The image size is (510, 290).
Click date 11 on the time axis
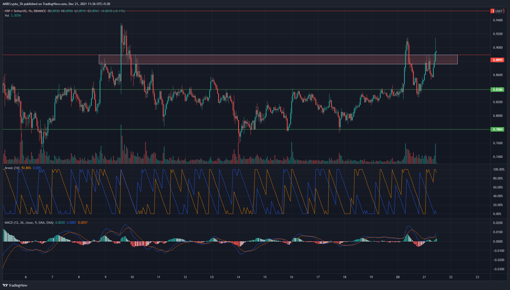coord(159,277)
